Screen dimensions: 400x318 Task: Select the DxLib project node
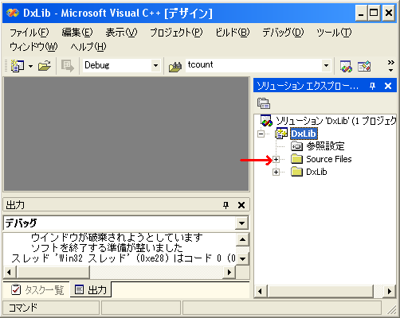pyautogui.click(x=304, y=134)
